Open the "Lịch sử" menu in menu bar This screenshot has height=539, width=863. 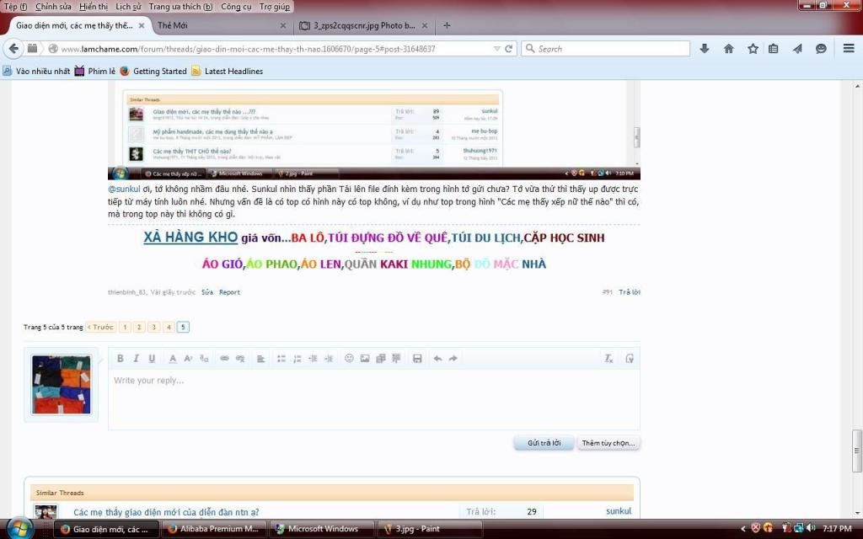click(128, 7)
